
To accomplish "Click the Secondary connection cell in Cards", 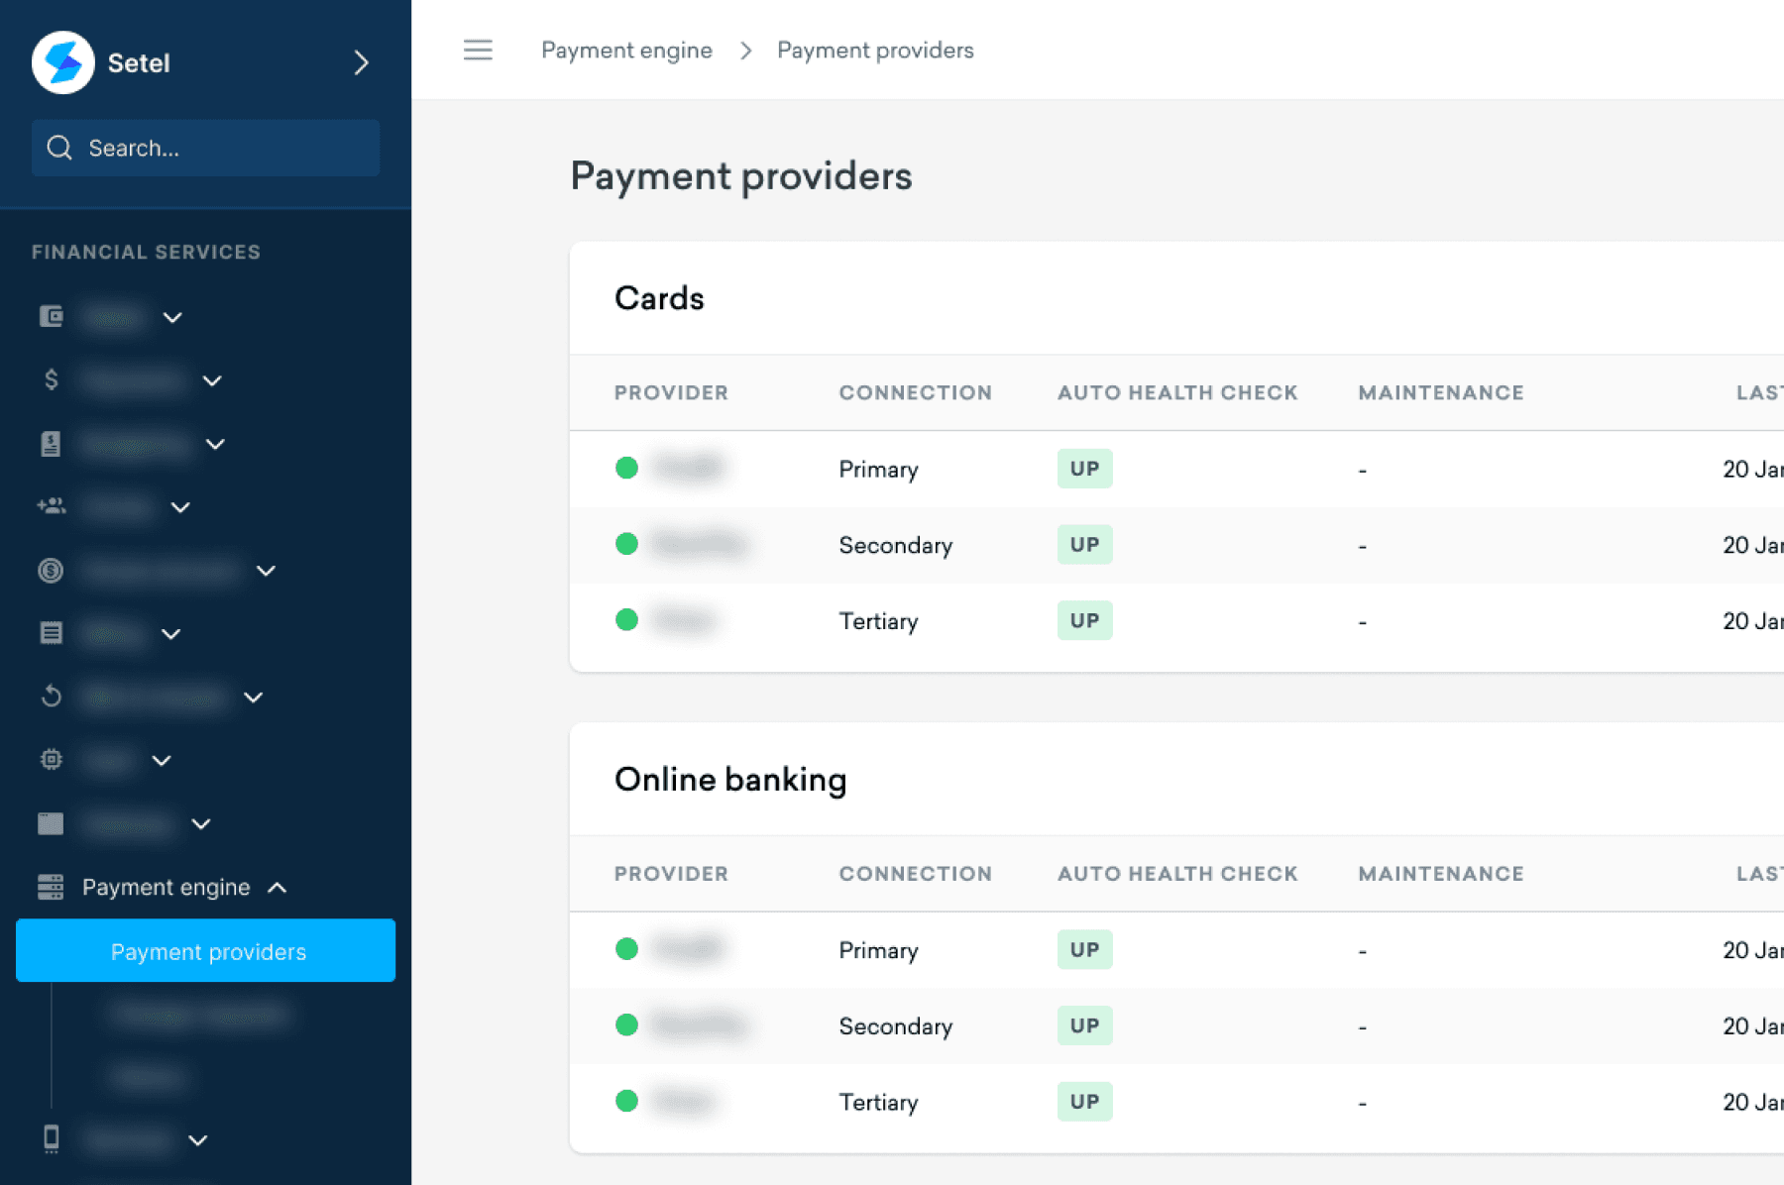I will [x=895, y=545].
